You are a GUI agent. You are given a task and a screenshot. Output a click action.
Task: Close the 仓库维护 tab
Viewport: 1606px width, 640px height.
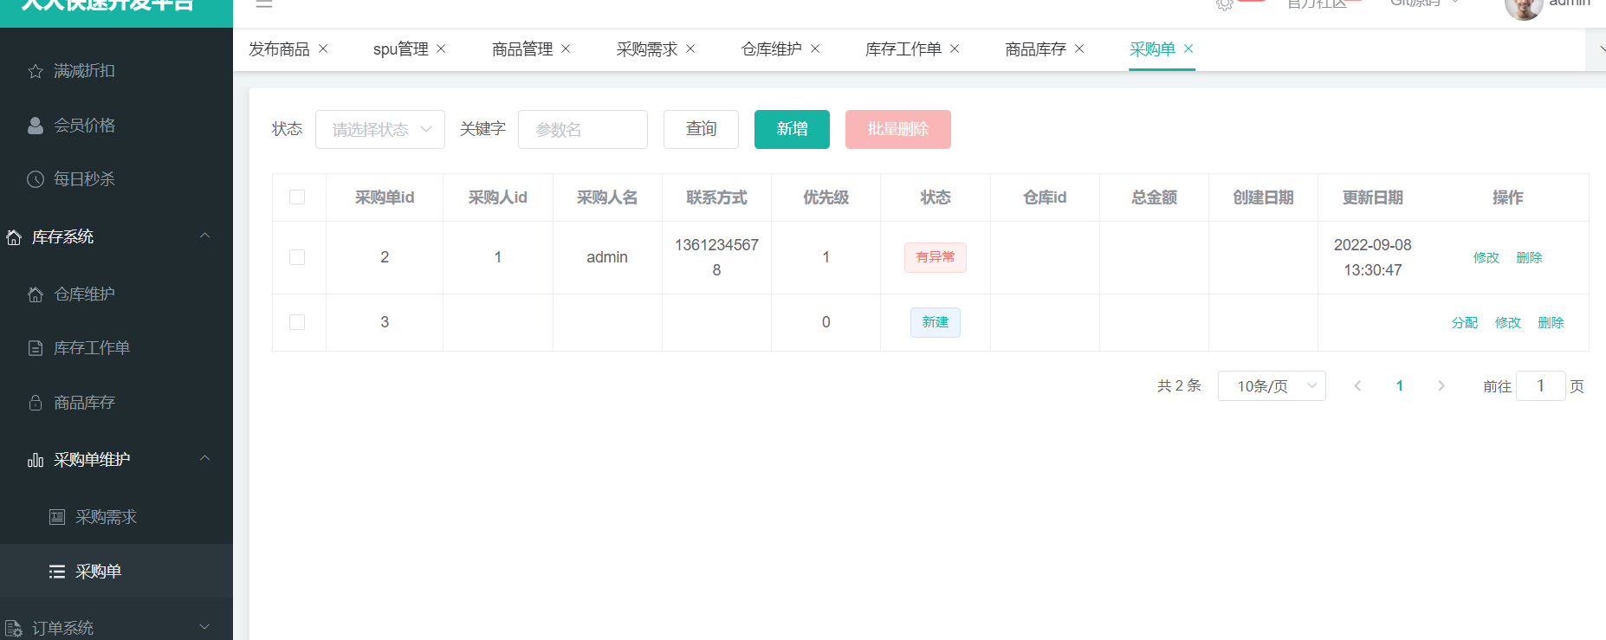coord(815,48)
